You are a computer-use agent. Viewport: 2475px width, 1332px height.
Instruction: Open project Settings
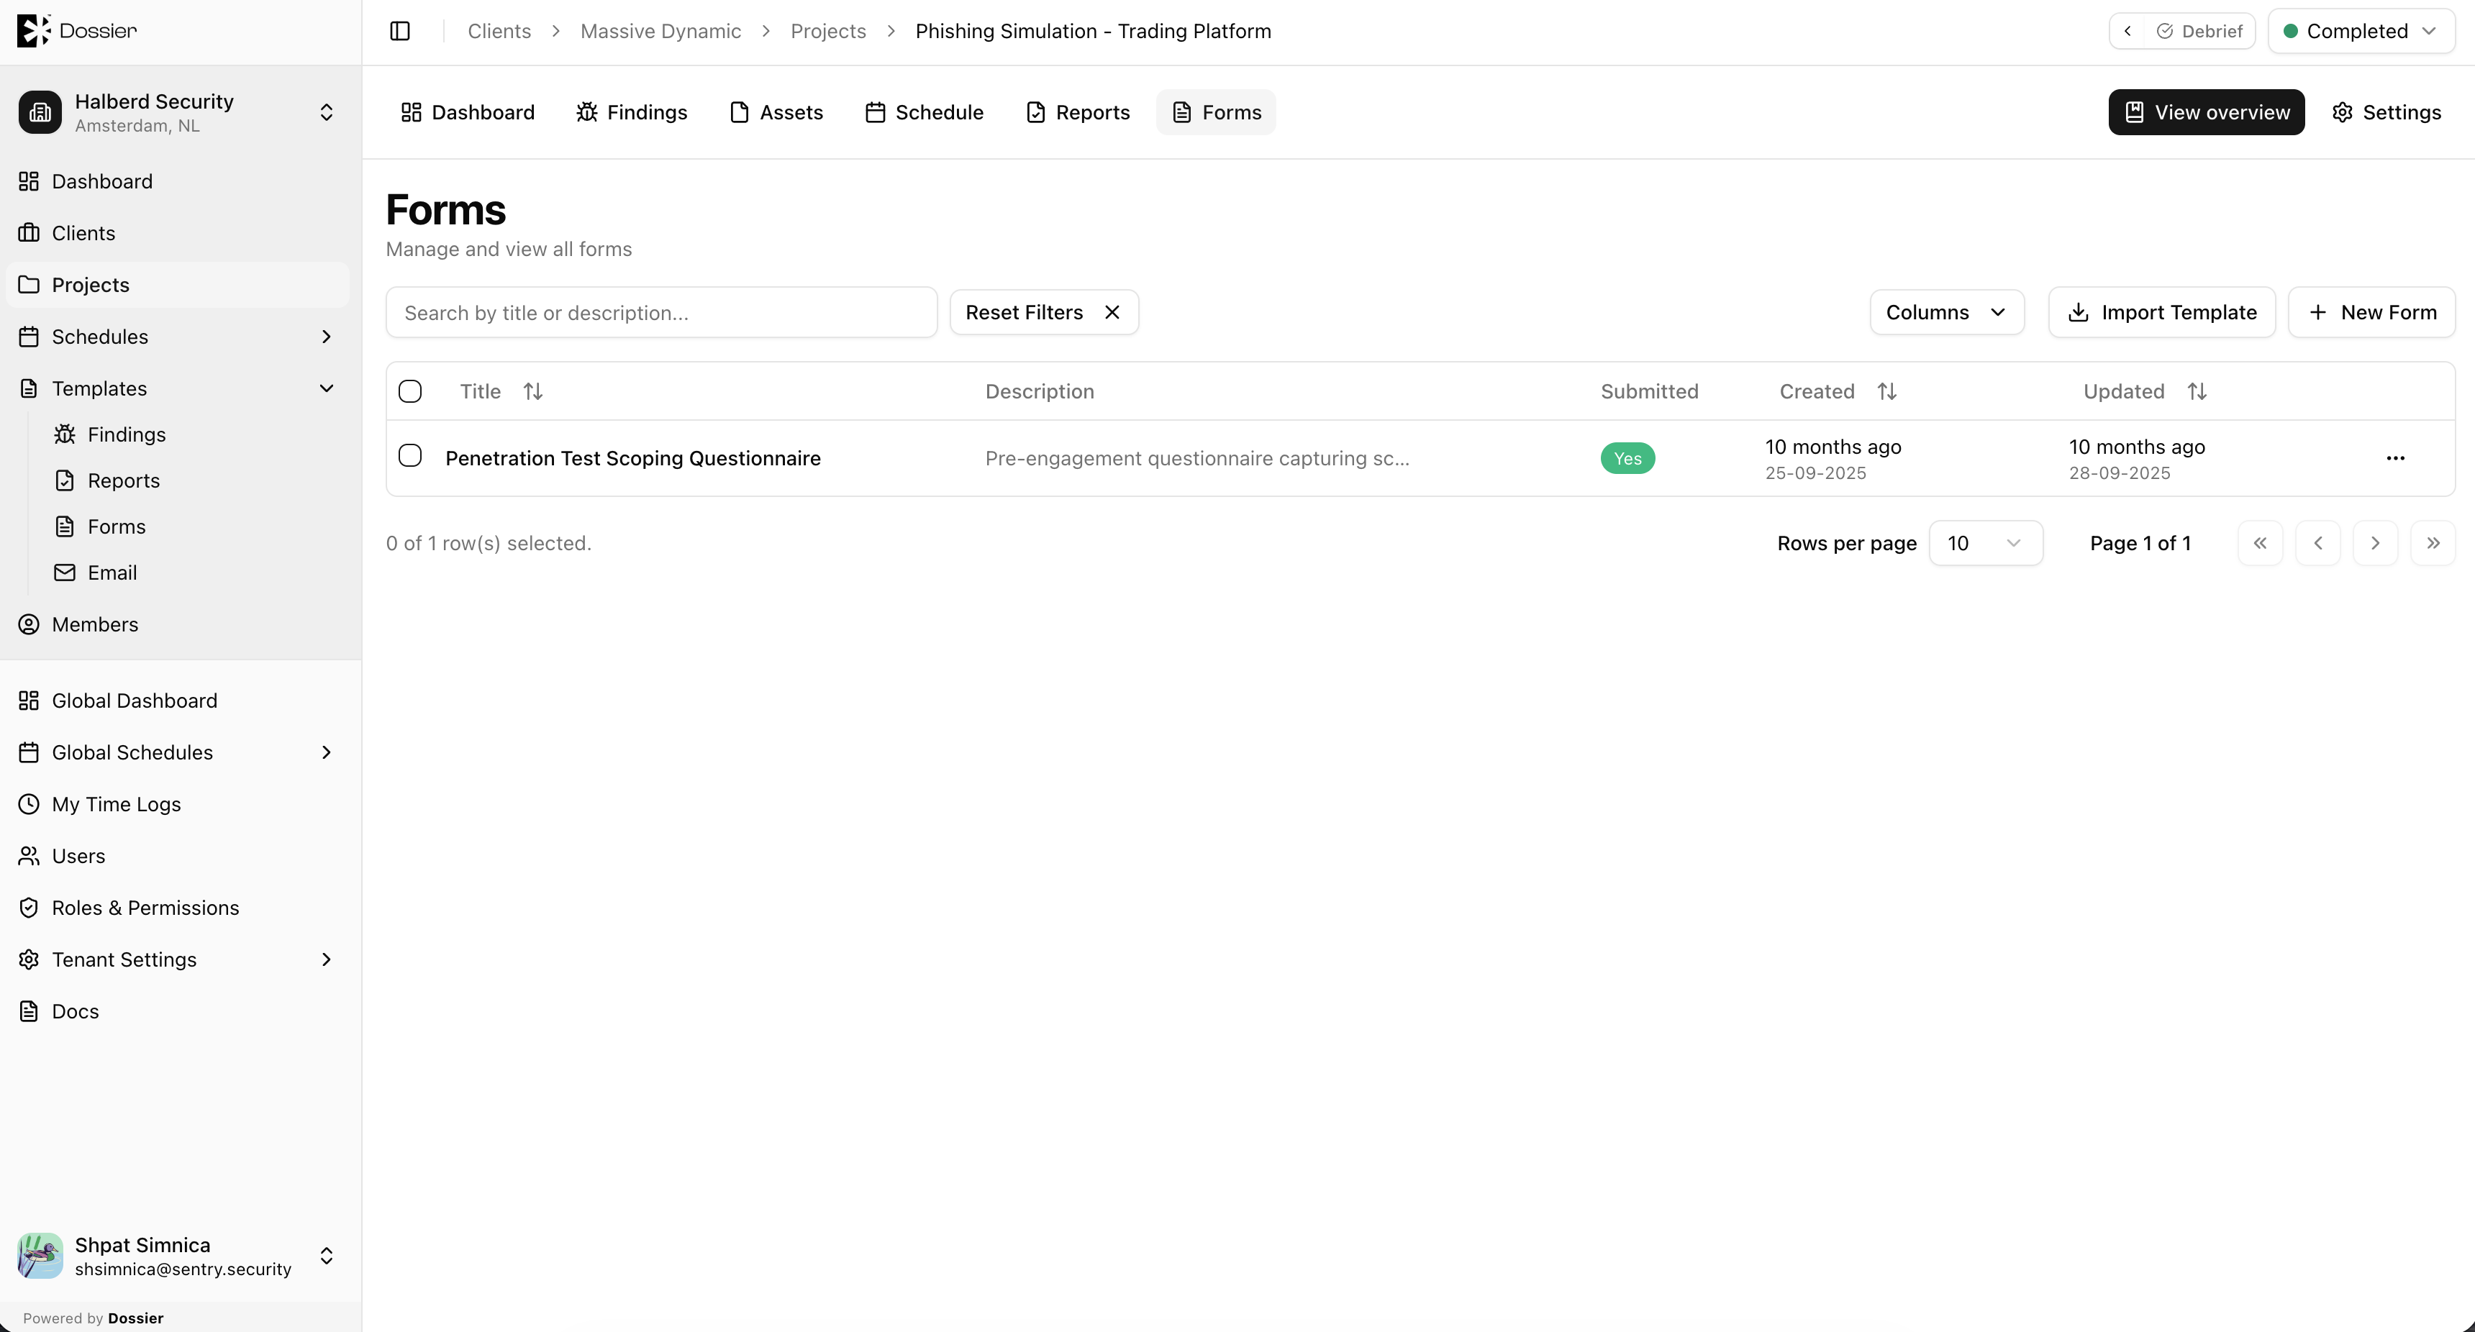point(2387,112)
